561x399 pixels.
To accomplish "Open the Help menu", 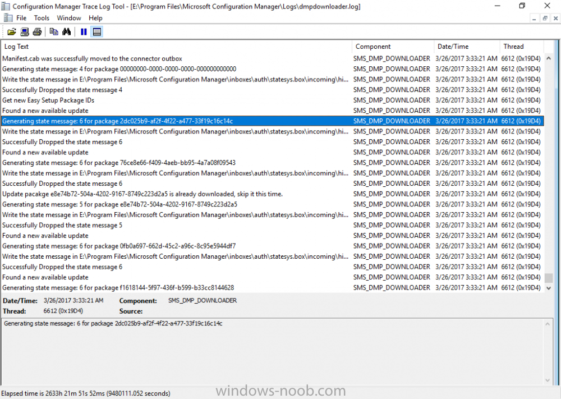I will 95,18.
